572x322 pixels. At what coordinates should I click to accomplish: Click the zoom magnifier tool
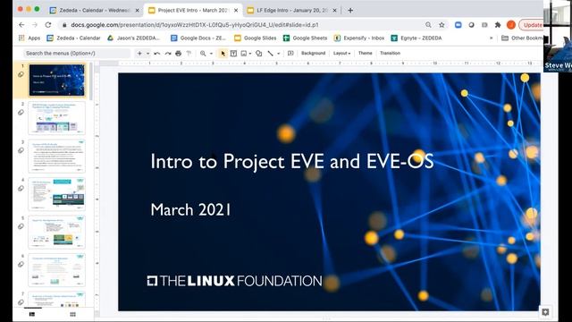[x=203, y=54]
